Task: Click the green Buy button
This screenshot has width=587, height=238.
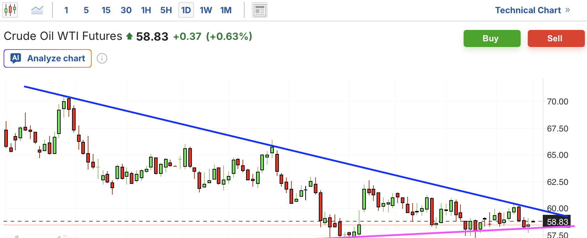Action: pyautogui.click(x=492, y=38)
